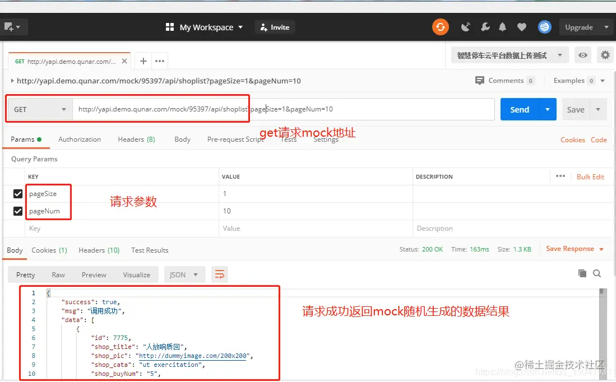The image size is (616, 382).
Task: Open the Save button dropdown arrow
Action: [598, 110]
